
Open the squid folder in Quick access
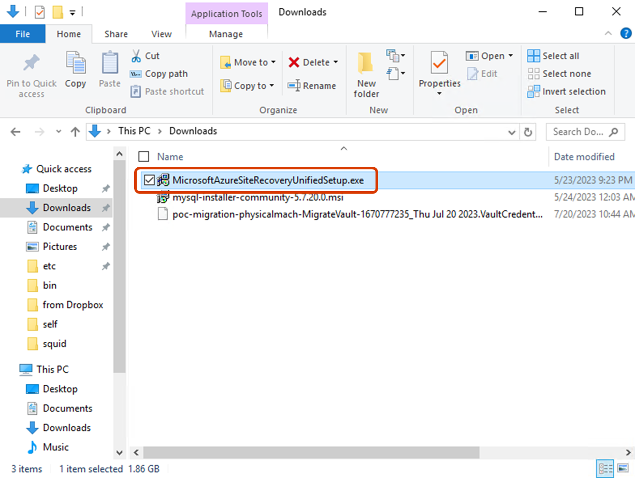point(54,343)
